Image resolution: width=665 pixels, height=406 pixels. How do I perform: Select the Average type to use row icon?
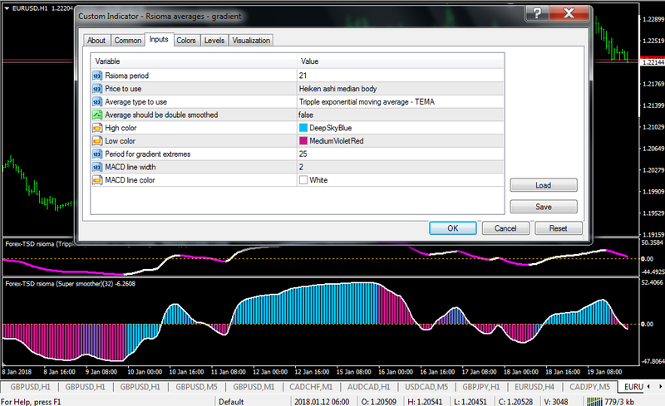(97, 101)
